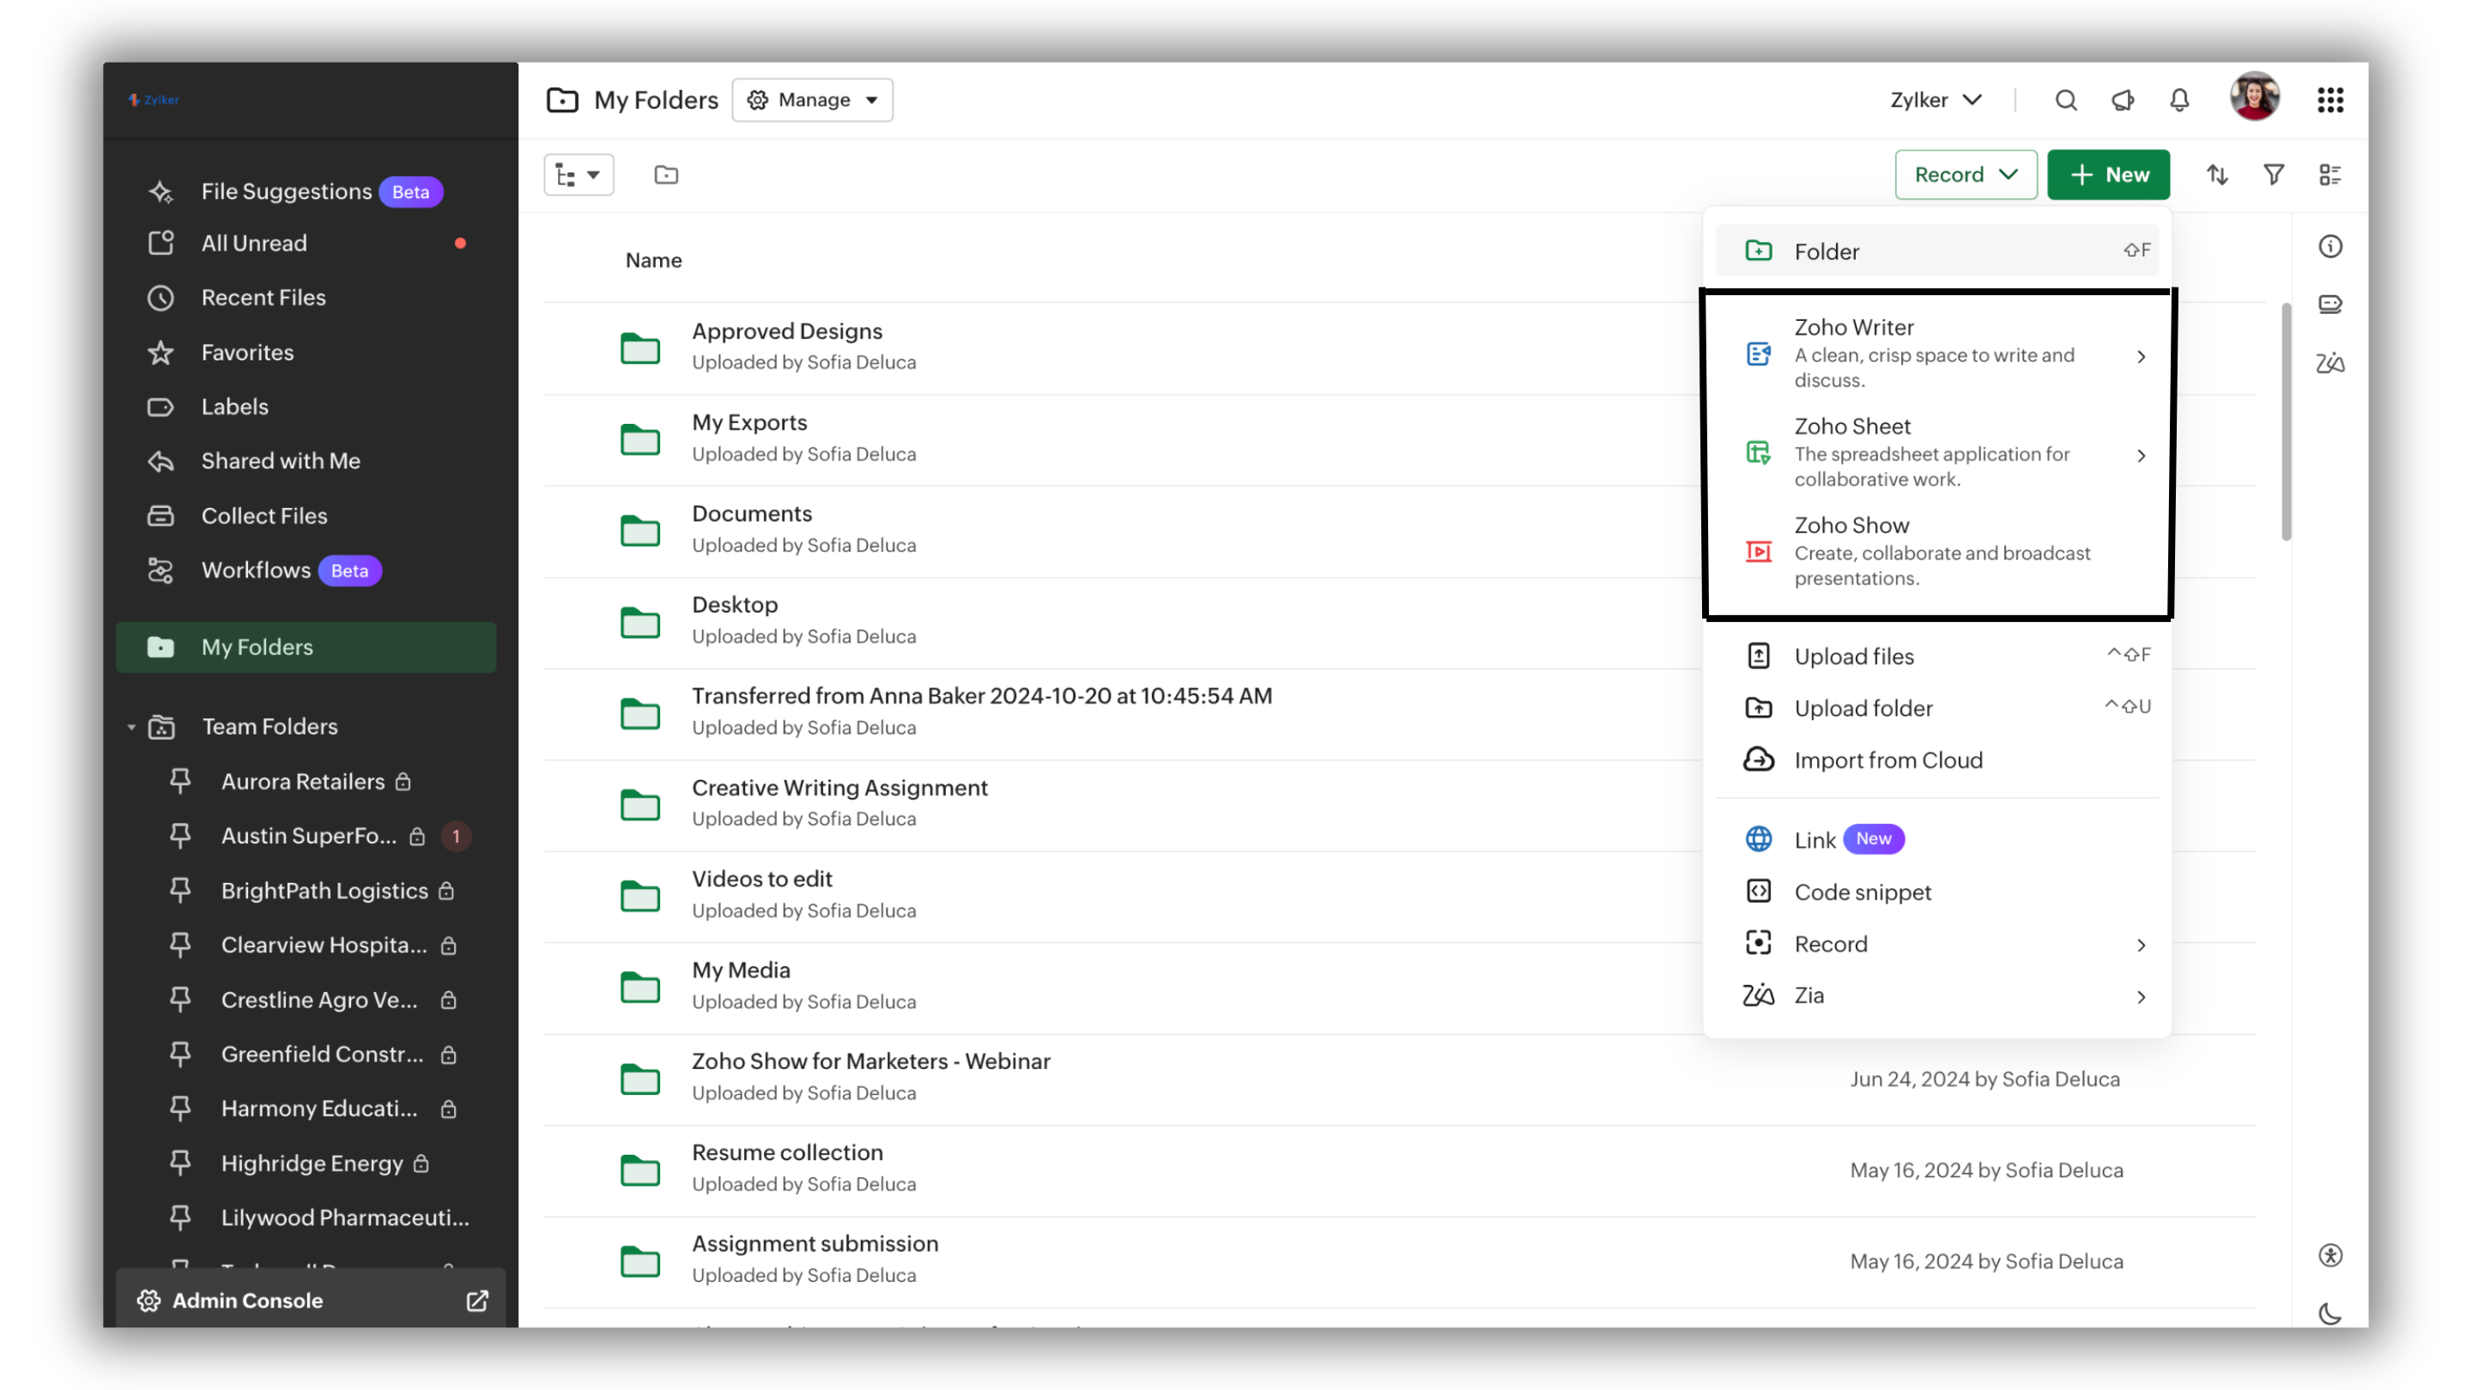Open the search icon

click(2065, 99)
